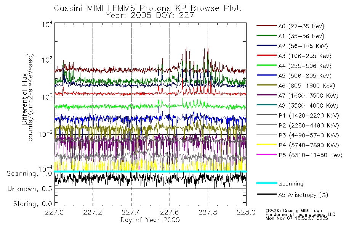Click the magenta P5 legend line

(266, 155)
